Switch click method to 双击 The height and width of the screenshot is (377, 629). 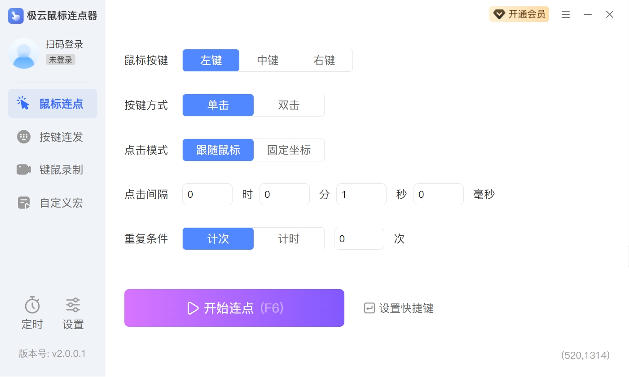pyautogui.click(x=289, y=105)
